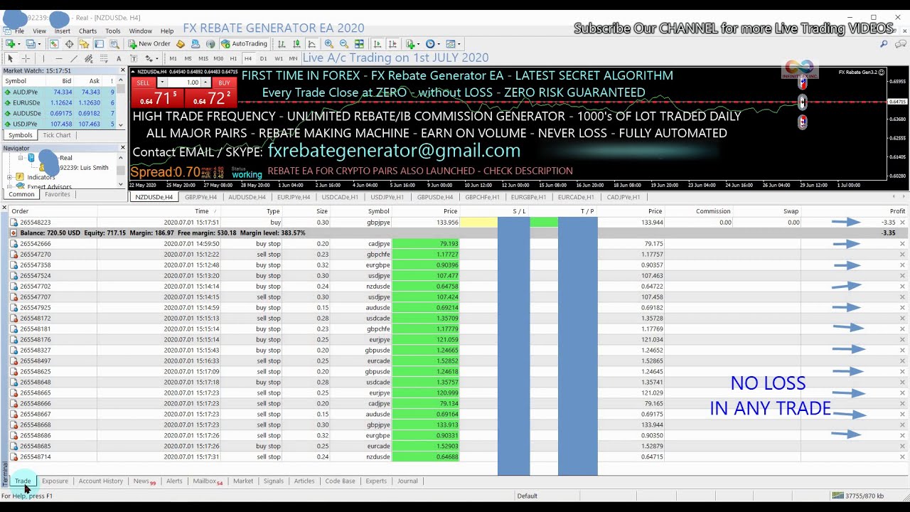Zoom in on the chart
The height and width of the screenshot is (512, 910).
(329, 43)
